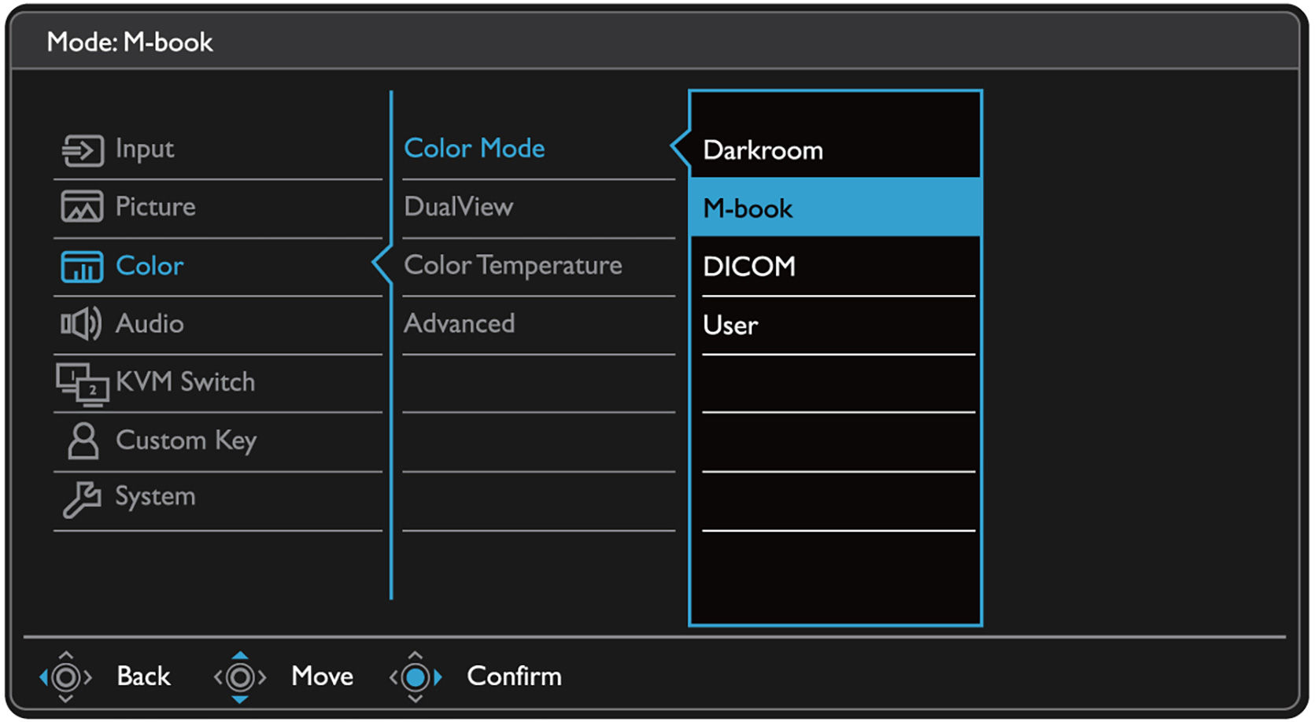
Task: Select the Color Mode submenu
Action: (x=475, y=148)
